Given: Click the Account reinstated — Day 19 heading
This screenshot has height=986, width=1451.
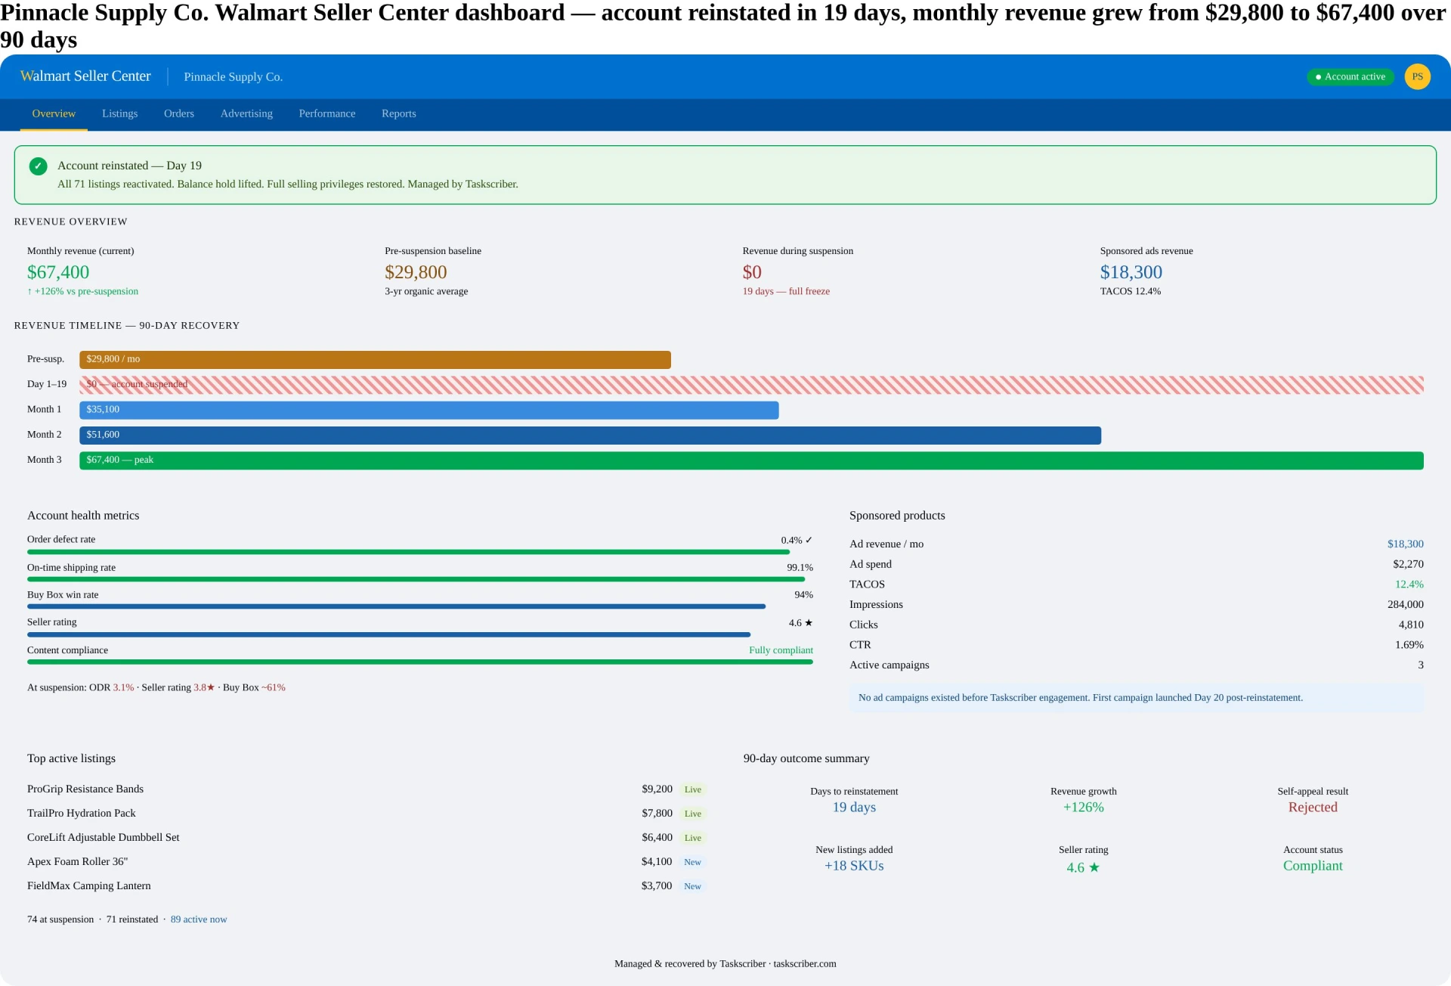Looking at the screenshot, I should (129, 166).
